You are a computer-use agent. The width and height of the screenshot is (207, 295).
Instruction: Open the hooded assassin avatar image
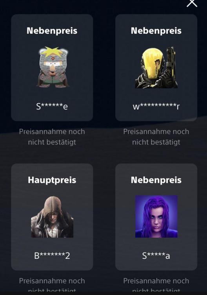52,217
